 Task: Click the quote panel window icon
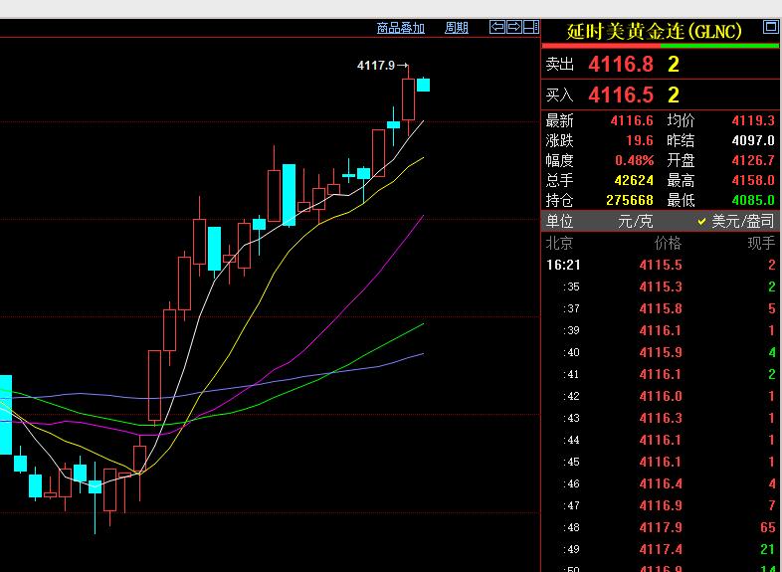coord(770,27)
